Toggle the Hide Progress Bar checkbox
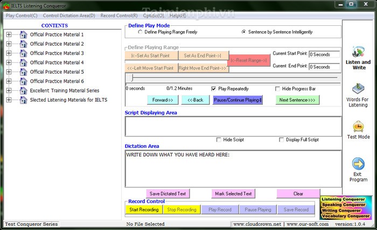This screenshot has height=230, width=377. click(x=278, y=89)
